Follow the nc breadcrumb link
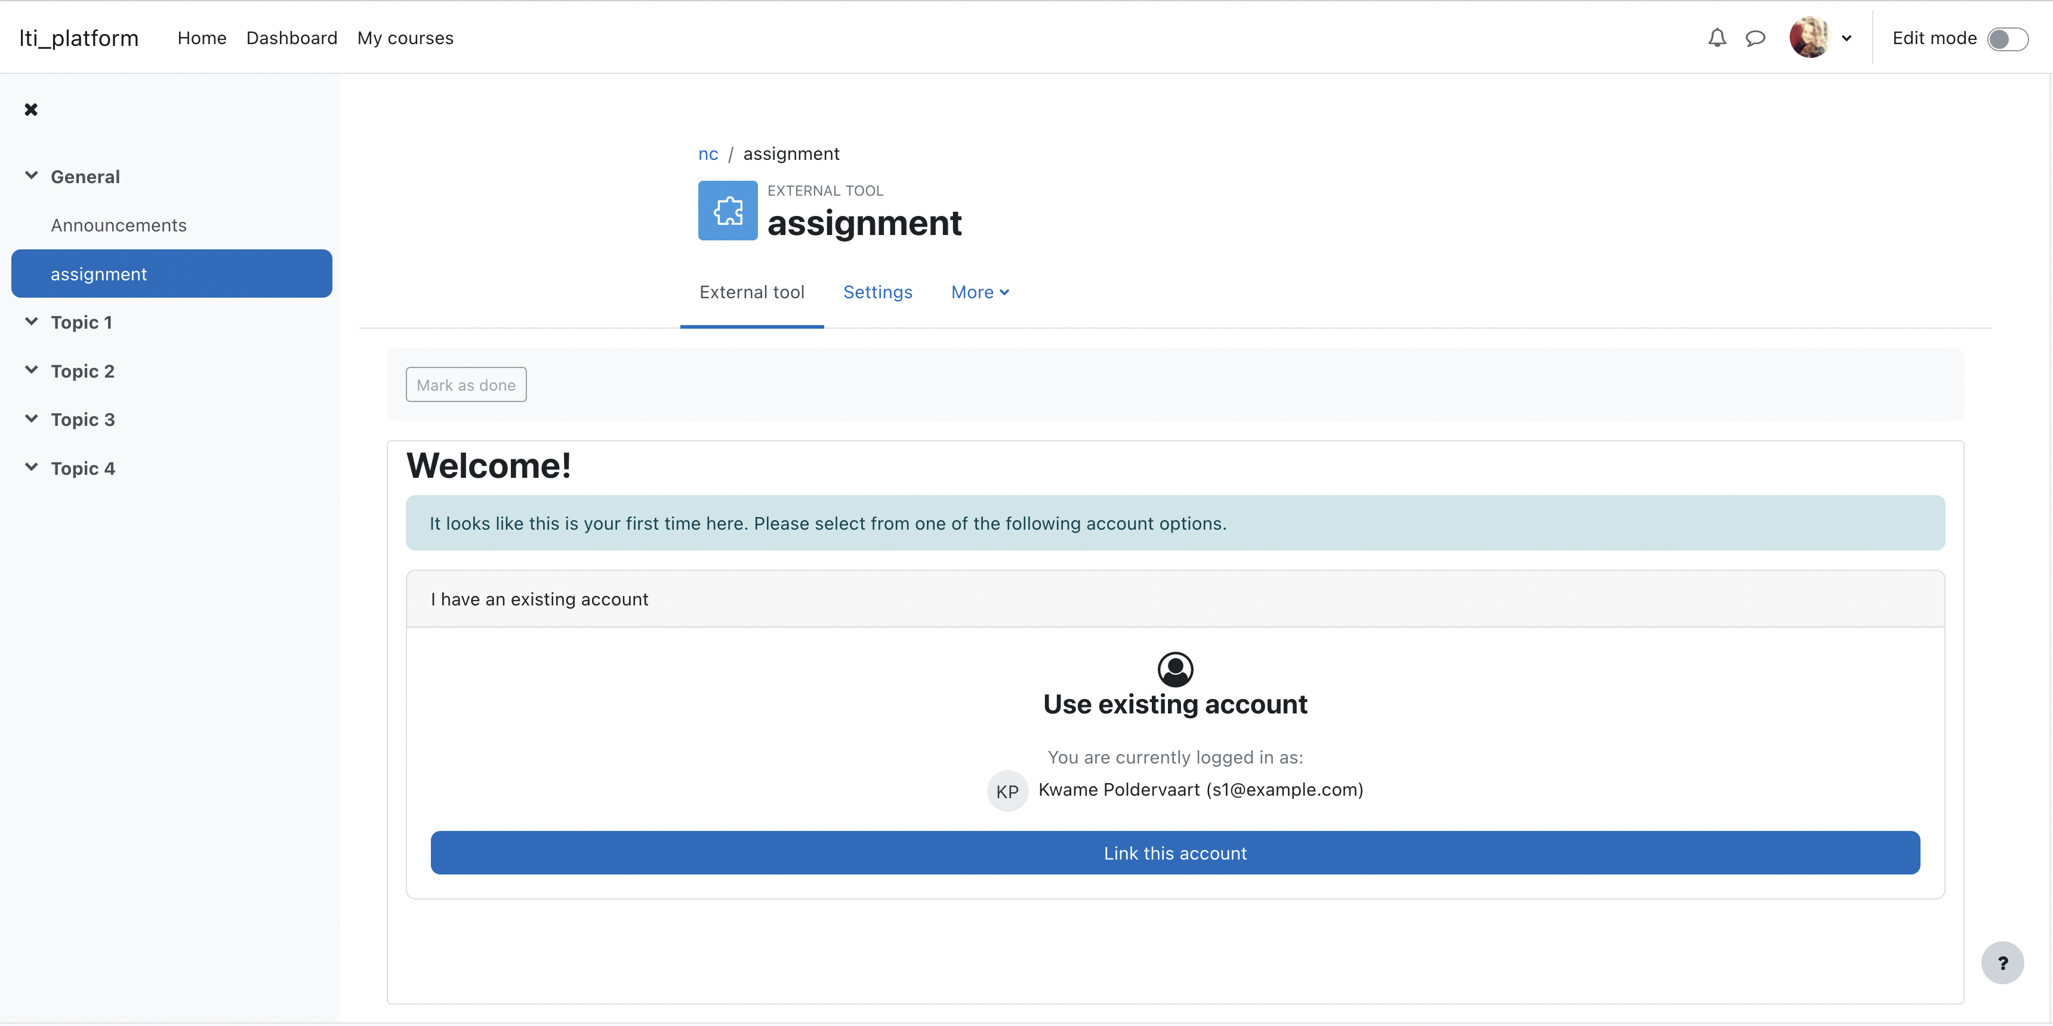This screenshot has width=2053, height=1026. pos(708,154)
